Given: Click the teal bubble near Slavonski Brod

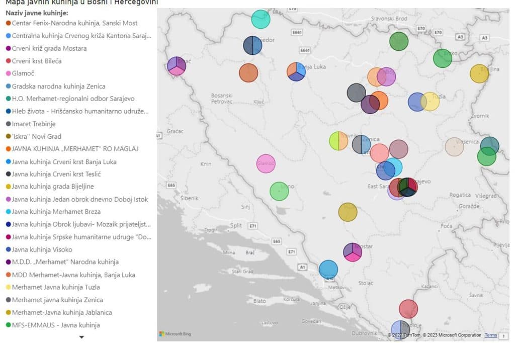Looking at the screenshot, I should (260, 19).
